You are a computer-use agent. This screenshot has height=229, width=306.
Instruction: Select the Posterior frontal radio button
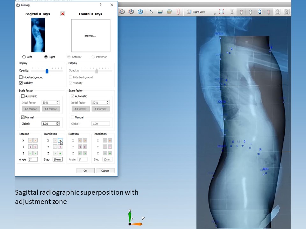[x=93, y=57]
